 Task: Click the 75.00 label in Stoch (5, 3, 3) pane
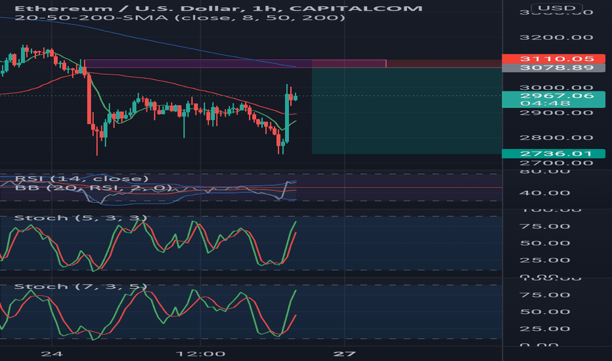545,226
